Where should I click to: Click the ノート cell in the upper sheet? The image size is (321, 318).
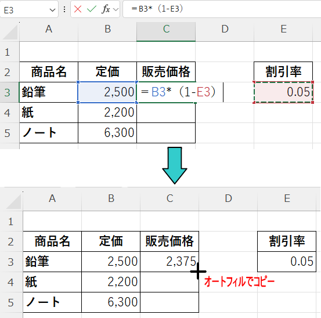[x=49, y=133]
